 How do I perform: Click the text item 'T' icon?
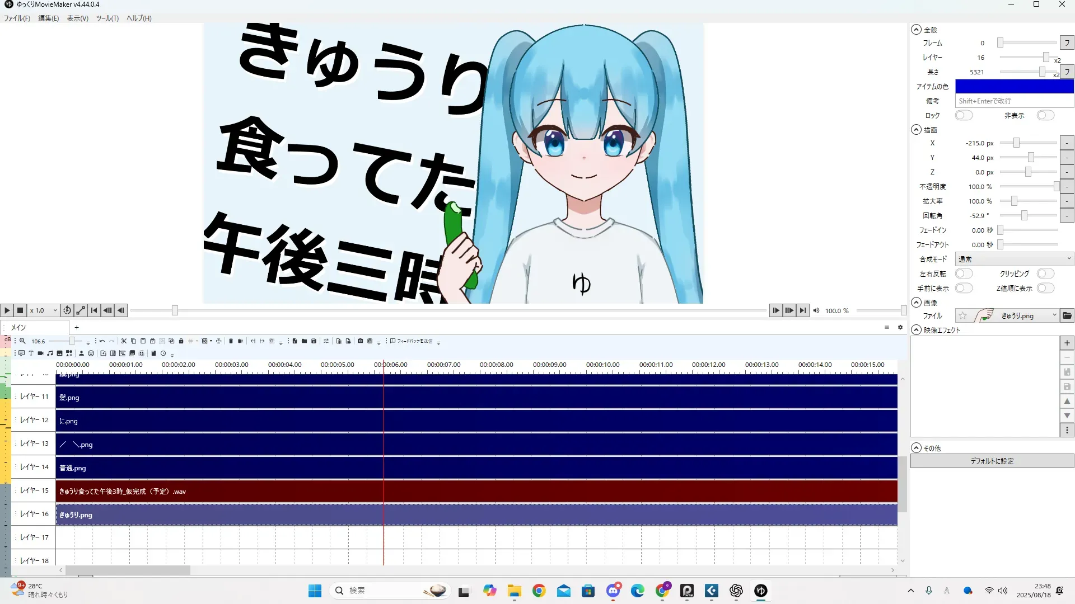coord(31,353)
